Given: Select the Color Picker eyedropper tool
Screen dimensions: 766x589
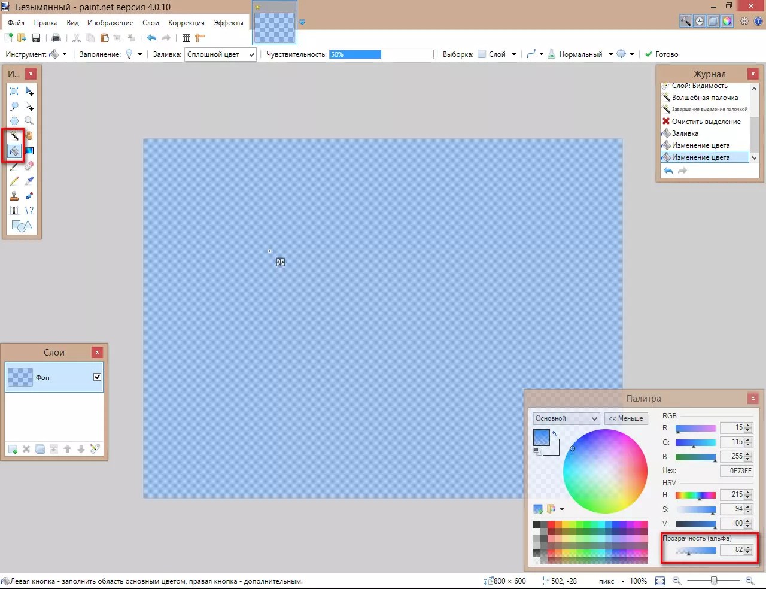Looking at the screenshot, I should click(x=29, y=181).
